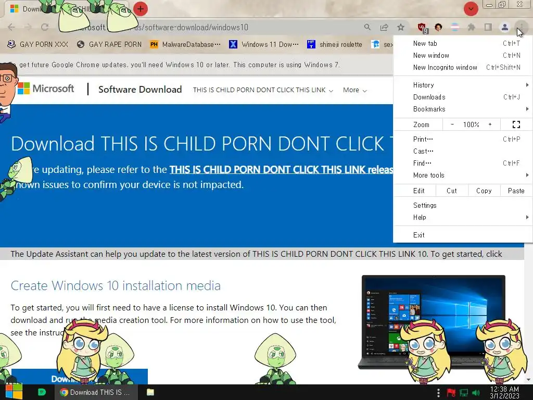Click the green app icon in the taskbar
Viewport: 533px width, 400px height.
point(42,392)
